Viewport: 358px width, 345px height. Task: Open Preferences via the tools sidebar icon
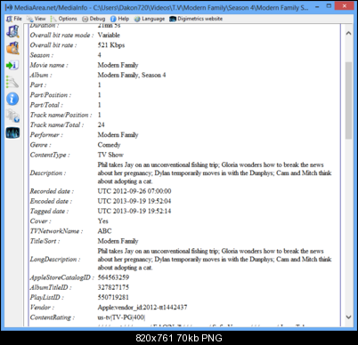coord(12,82)
